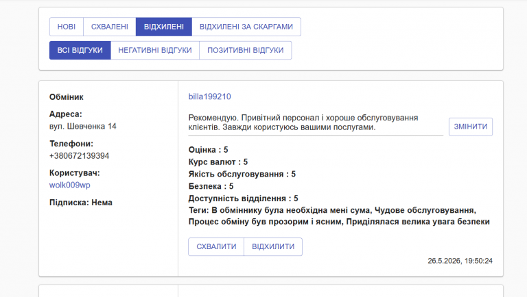The width and height of the screenshot is (527, 297).
Task: Show ВСІ ВІДГУКИ filter
Action: click(x=80, y=50)
